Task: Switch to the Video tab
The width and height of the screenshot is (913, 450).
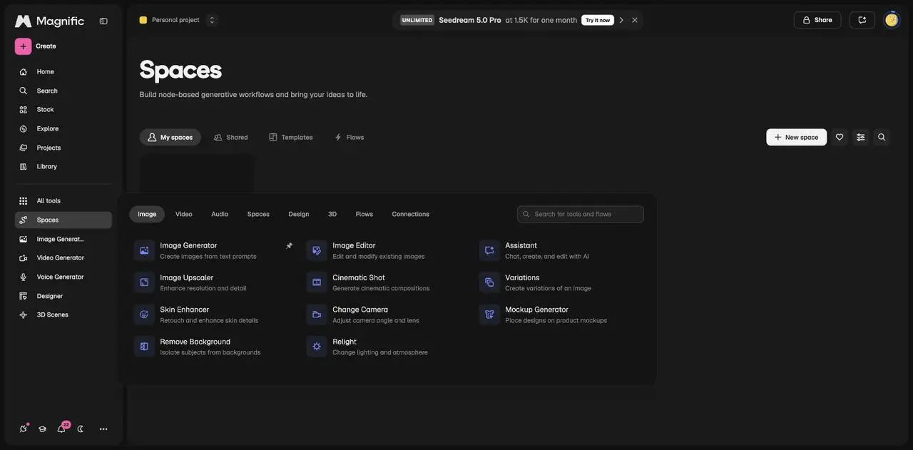Action: click(184, 214)
